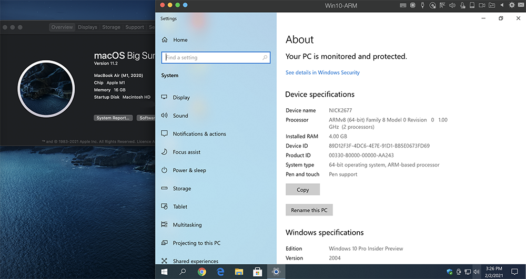Collapse Parallels status icons with the left arrow
Viewport: 526px width, 279px height.
point(502,5)
